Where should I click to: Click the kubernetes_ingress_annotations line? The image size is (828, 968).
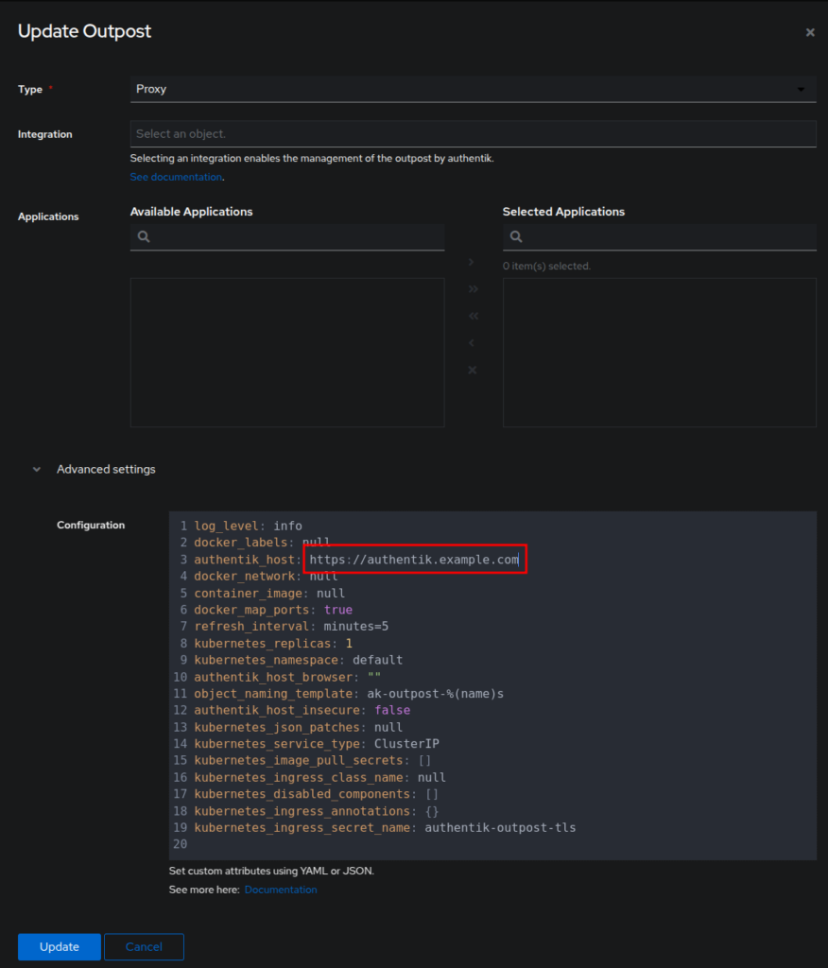pos(316,811)
